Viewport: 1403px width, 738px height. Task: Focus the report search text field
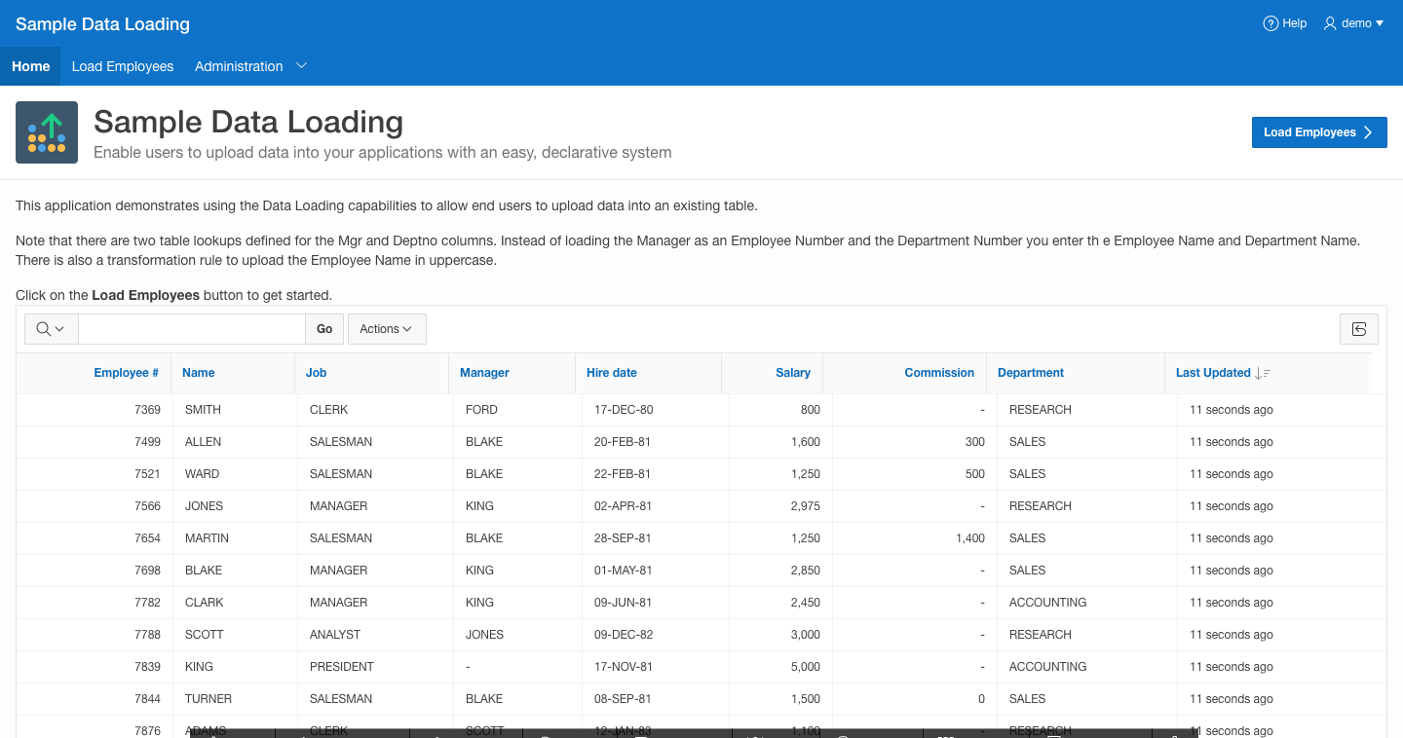click(x=192, y=329)
